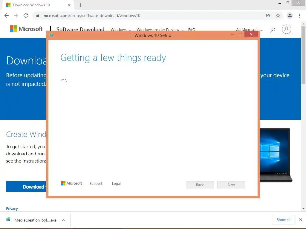Viewport: 306px width, 229px height.
Task: Click the page scrollbar up arrow
Action: click(303, 24)
